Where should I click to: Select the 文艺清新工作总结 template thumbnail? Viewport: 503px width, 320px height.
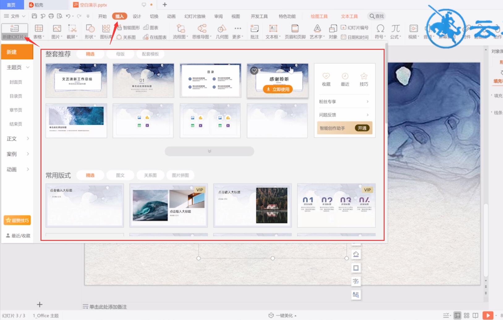pyautogui.click(x=76, y=81)
